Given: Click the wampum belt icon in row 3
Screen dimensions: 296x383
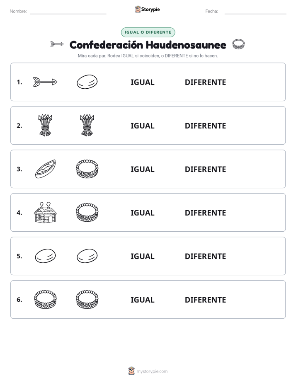Looking at the screenshot, I should click(87, 169).
